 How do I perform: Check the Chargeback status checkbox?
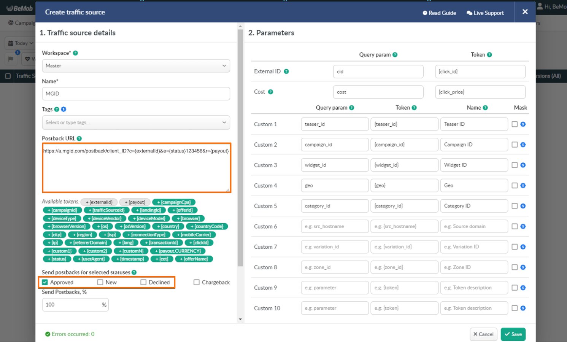197,282
